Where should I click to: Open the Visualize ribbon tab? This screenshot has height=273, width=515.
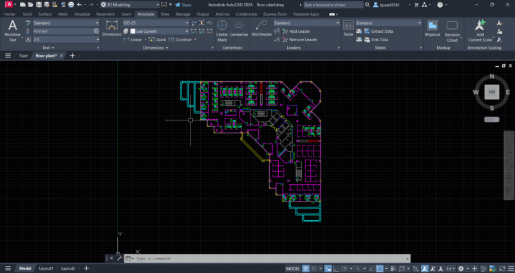tap(82, 14)
